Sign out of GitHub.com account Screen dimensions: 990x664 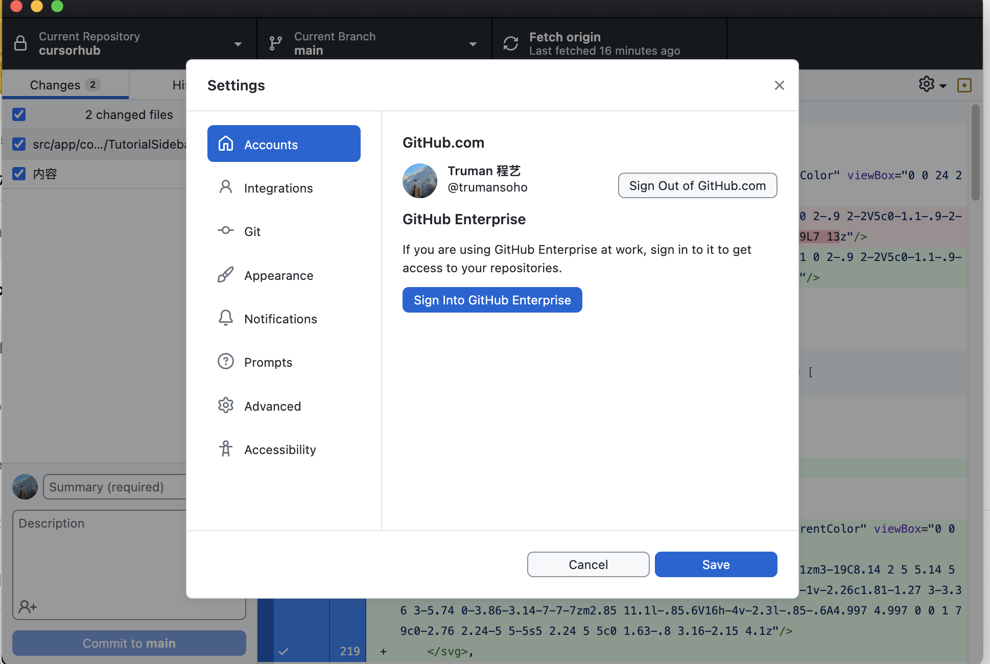pyautogui.click(x=697, y=185)
